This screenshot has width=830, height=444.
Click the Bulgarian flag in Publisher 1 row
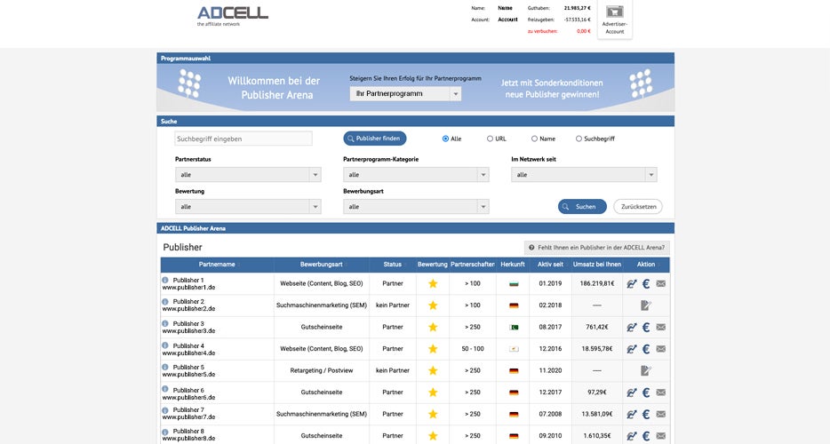(514, 284)
